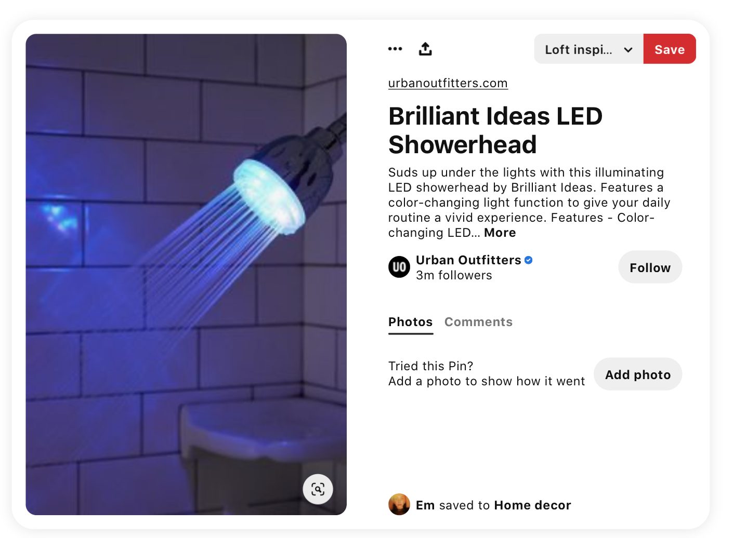
Task: Click the blue verified badge
Action: point(529,260)
